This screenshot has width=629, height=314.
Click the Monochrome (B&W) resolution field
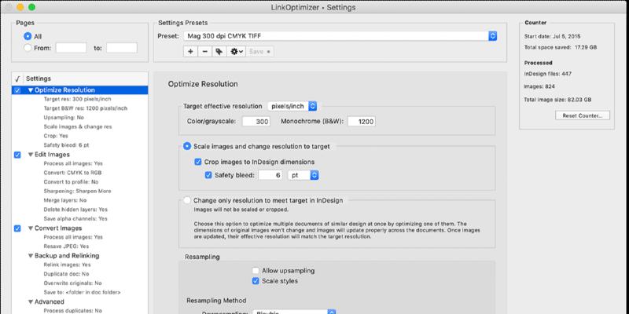click(362, 122)
